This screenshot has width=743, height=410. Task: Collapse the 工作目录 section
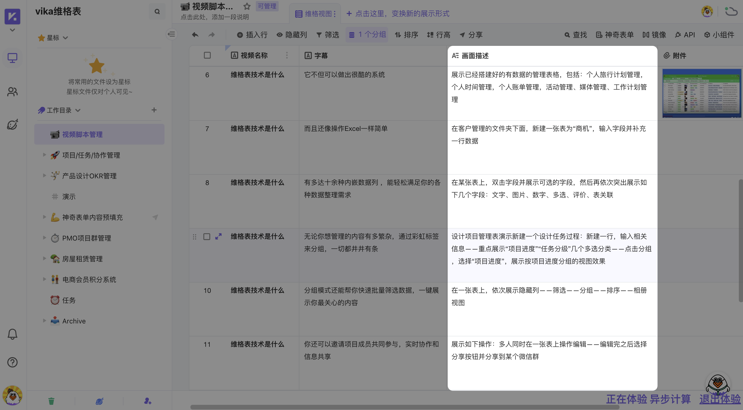coord(78,110)
